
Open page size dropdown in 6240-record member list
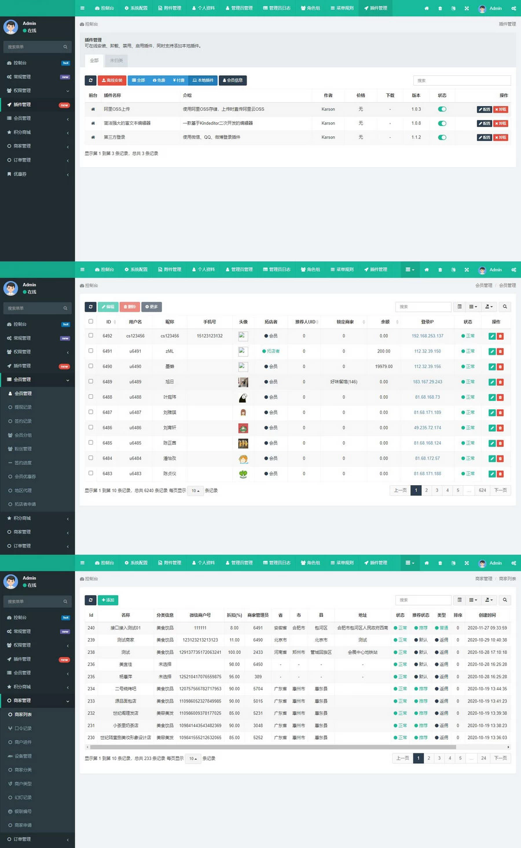(x=195, y=490)
